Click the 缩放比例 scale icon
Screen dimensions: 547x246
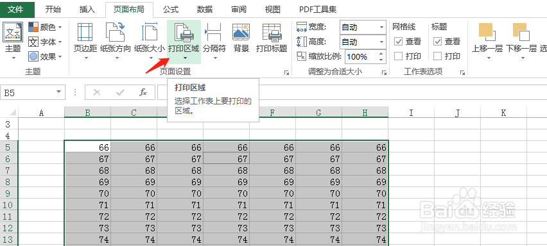click(300, 56)
